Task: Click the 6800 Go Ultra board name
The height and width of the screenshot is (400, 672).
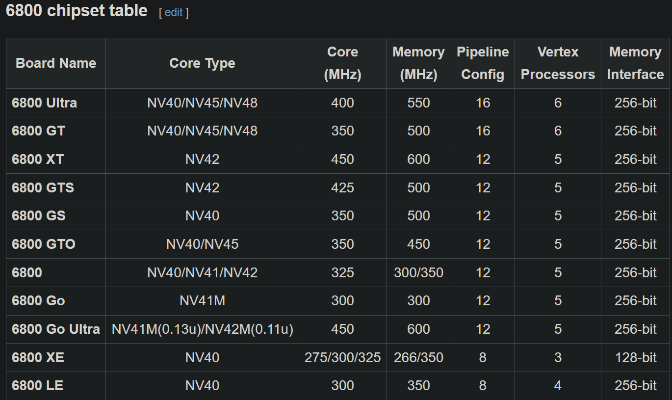Action: pos(56,329)
